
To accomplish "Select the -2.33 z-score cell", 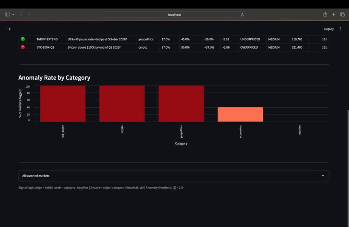I will pos(229,39).
